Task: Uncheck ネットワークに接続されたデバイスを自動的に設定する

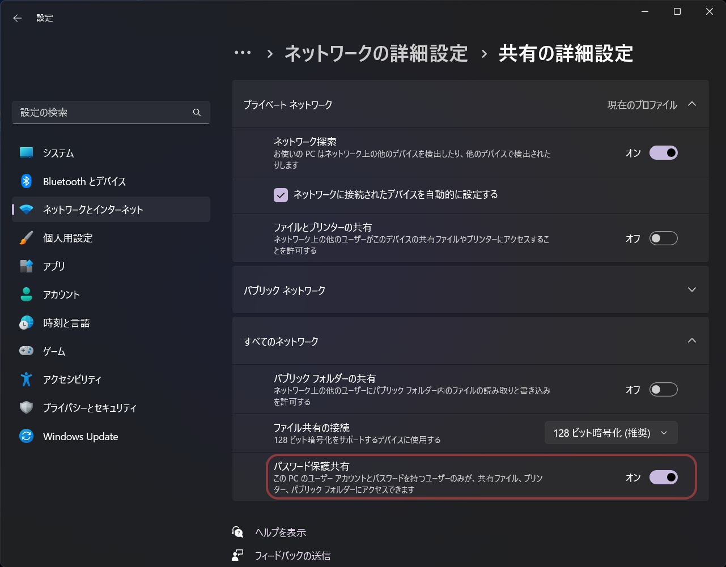Action: (x=281, y=195)
